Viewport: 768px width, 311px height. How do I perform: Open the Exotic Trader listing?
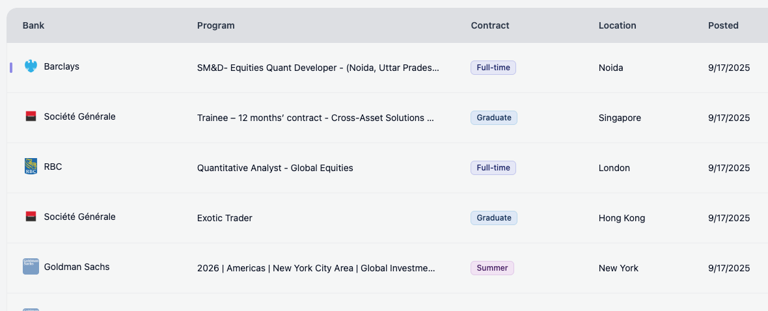(x=225, y=218)
